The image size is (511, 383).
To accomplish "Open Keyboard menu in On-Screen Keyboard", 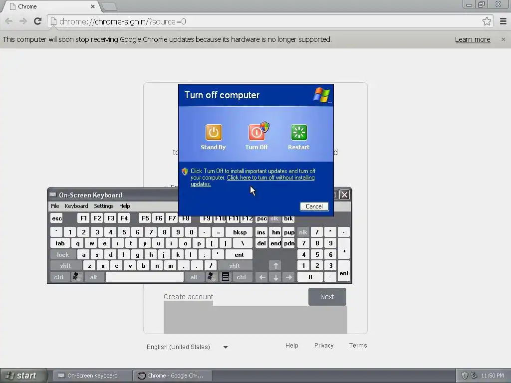I will point(76,206).
